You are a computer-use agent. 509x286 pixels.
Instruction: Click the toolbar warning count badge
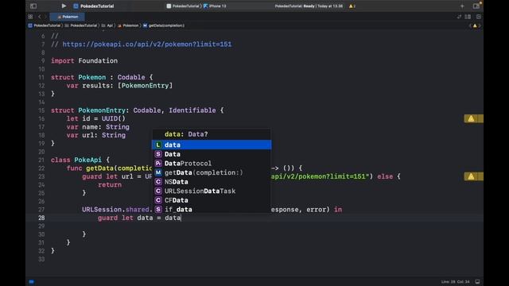click(x=352, y=6)
